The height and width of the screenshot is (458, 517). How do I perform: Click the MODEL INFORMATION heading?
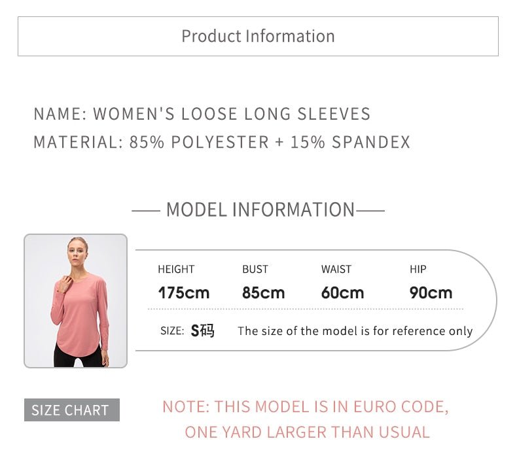tap(260, 209)
